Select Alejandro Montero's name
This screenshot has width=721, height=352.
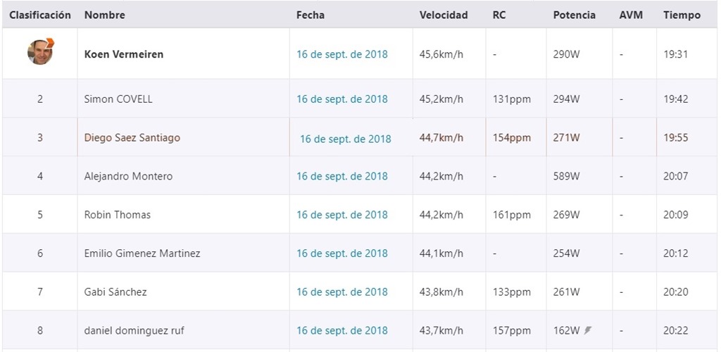tap(128, 176)
